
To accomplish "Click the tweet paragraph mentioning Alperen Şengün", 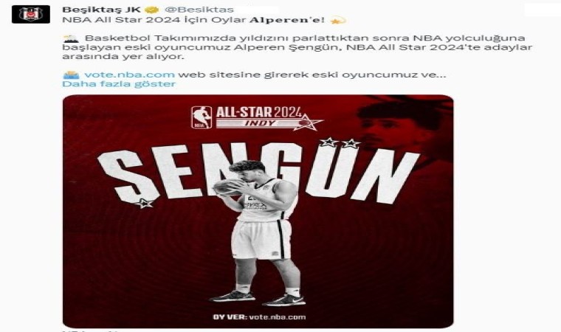I will point(297,47).
